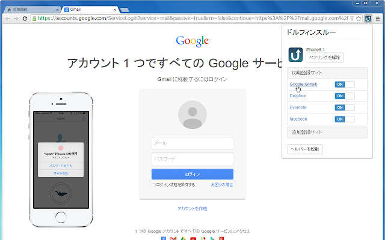This screenshot has height=240, width=385.
Task: Check the stay logged in checkbox
Action: click(x=154, y=185)
